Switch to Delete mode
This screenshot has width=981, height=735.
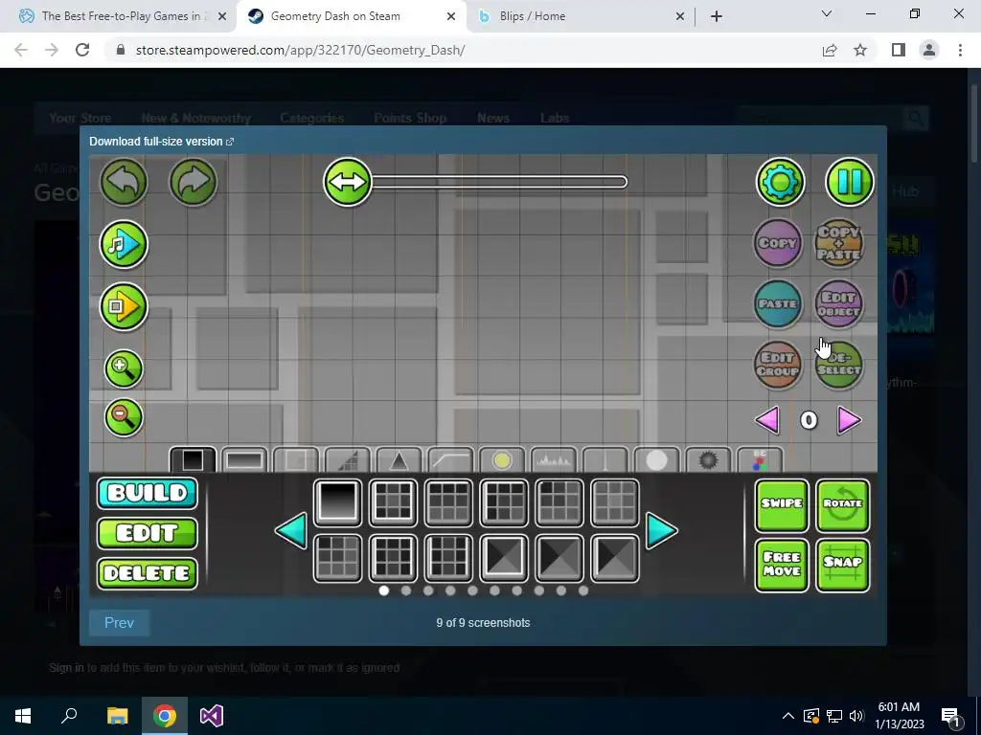tap(148, 573)
